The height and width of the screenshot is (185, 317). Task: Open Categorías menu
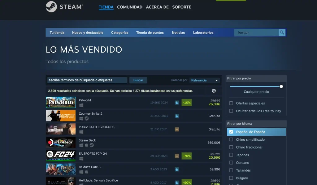click(x=120, y=33)
